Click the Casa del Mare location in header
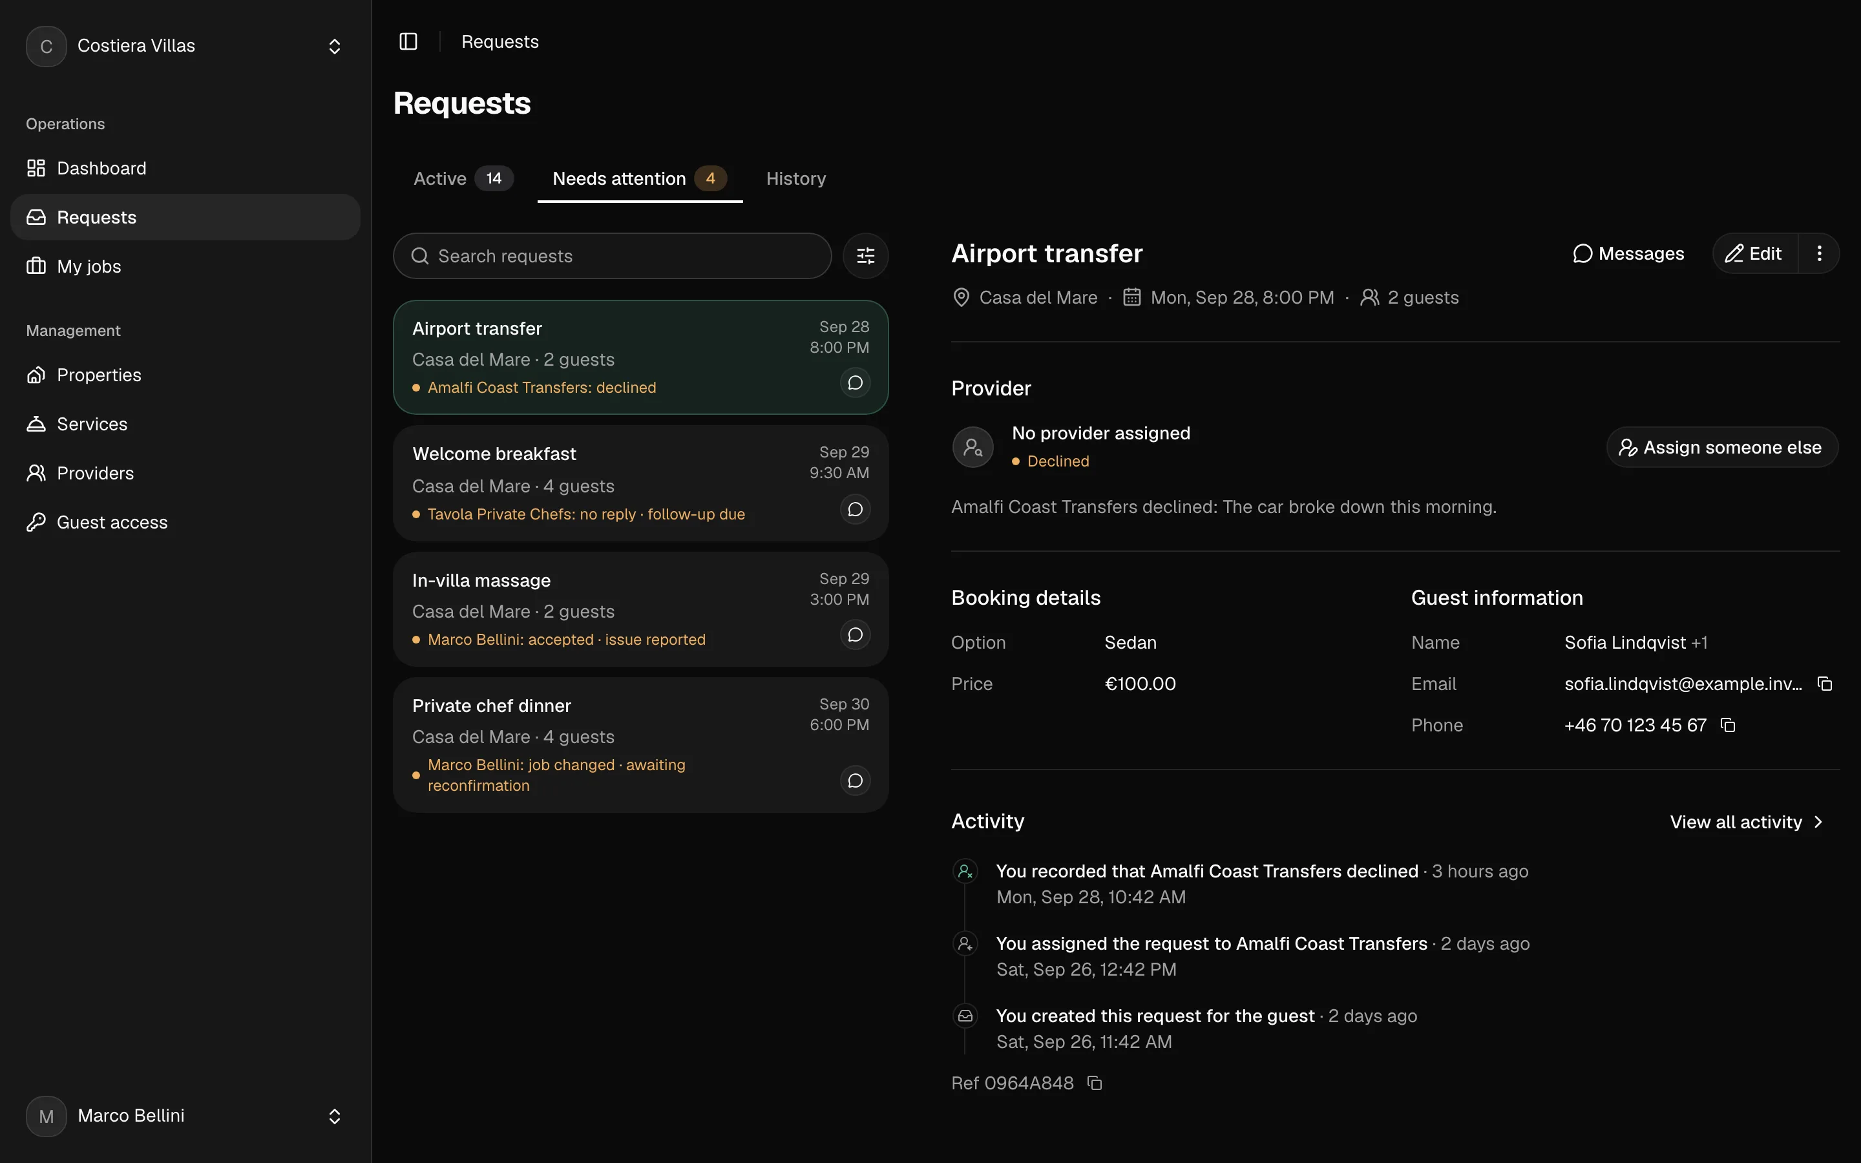 tap(1037, 298)
